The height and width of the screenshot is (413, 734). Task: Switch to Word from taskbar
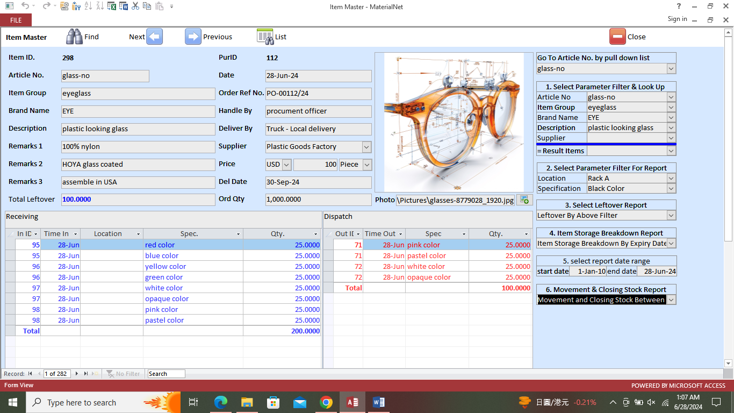tap(379, 402)
